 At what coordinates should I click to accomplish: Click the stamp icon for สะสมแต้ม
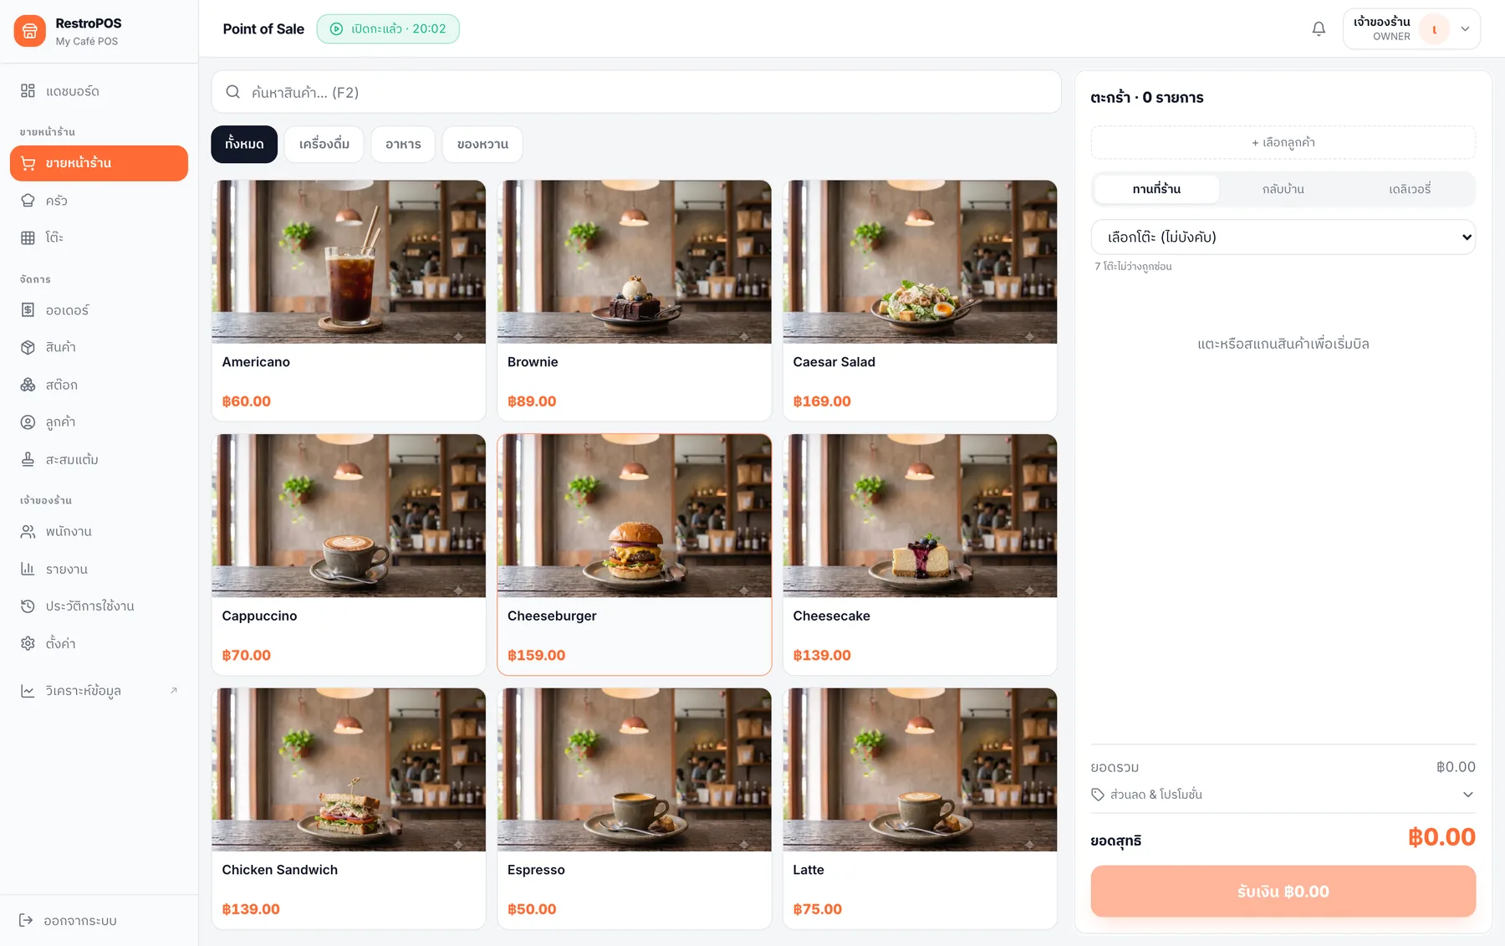(28, 459)
